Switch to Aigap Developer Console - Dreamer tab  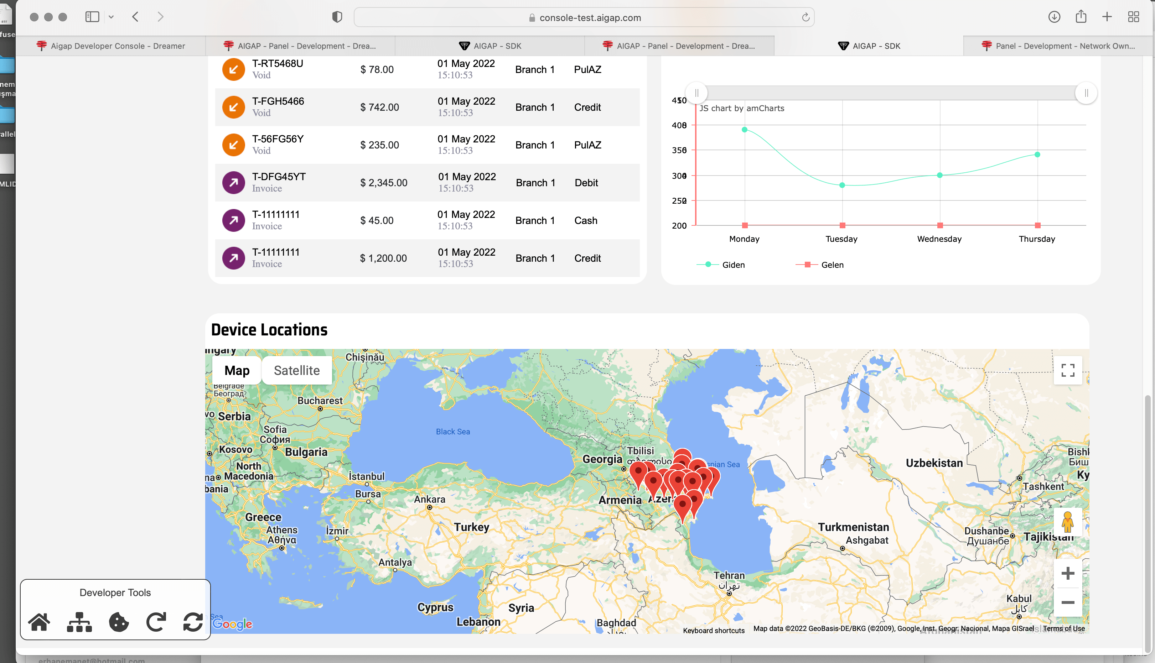pos(111,46)
